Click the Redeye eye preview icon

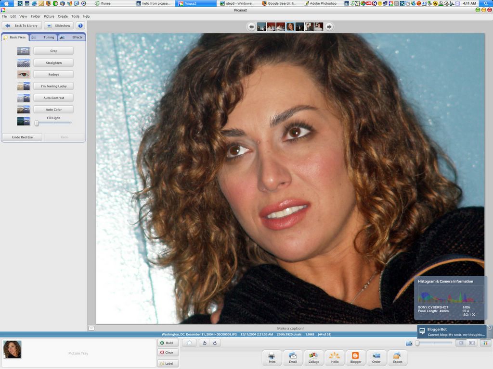tap(23, 74)
